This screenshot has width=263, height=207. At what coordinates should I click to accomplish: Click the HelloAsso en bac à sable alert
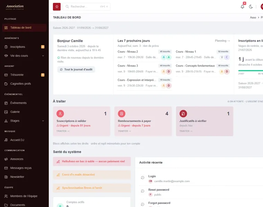tap(92, 161)
